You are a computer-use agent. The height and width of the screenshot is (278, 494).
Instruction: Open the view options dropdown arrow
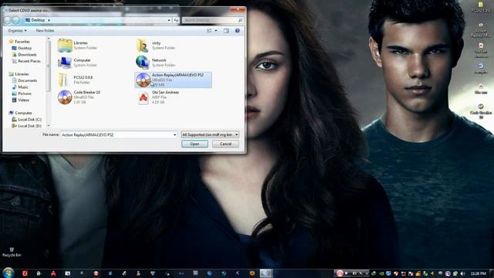[x=216, y=31]
